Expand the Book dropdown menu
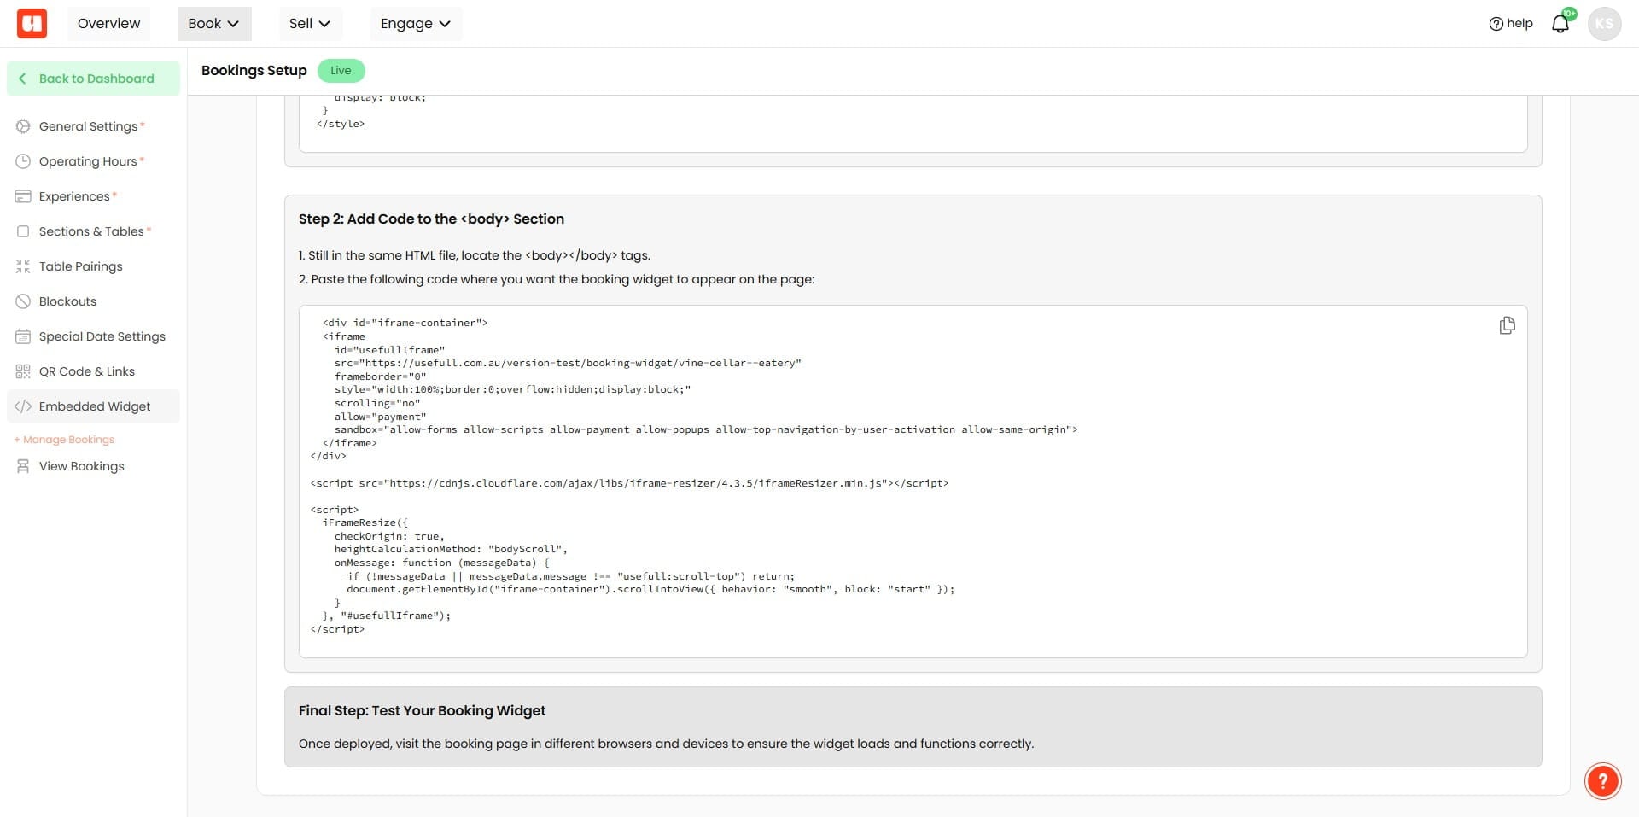 coord(214,24)
